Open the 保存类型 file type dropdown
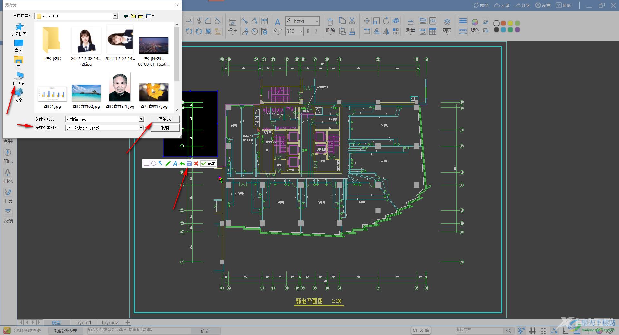619x335 pixels. click(141, 128)
